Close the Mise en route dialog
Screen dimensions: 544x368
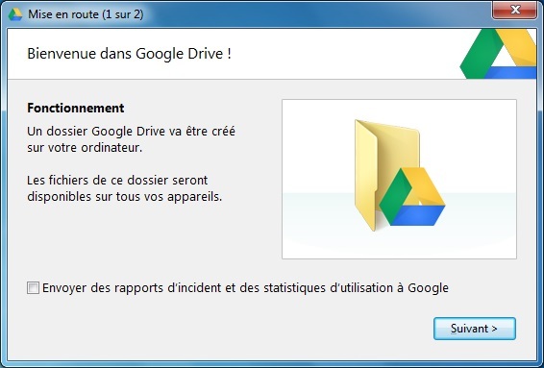point(514,10)
